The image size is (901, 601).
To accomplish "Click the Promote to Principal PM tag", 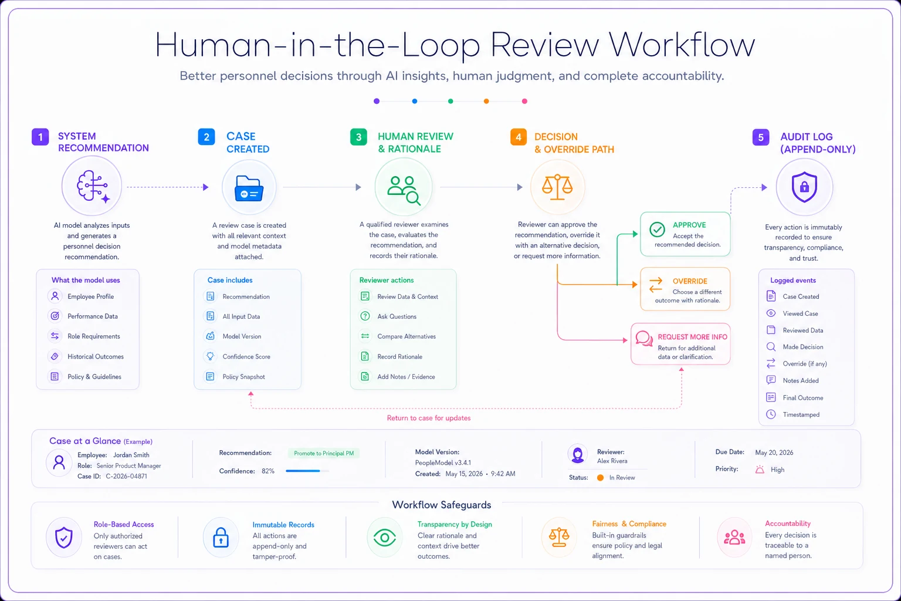I will pos(324,453).
